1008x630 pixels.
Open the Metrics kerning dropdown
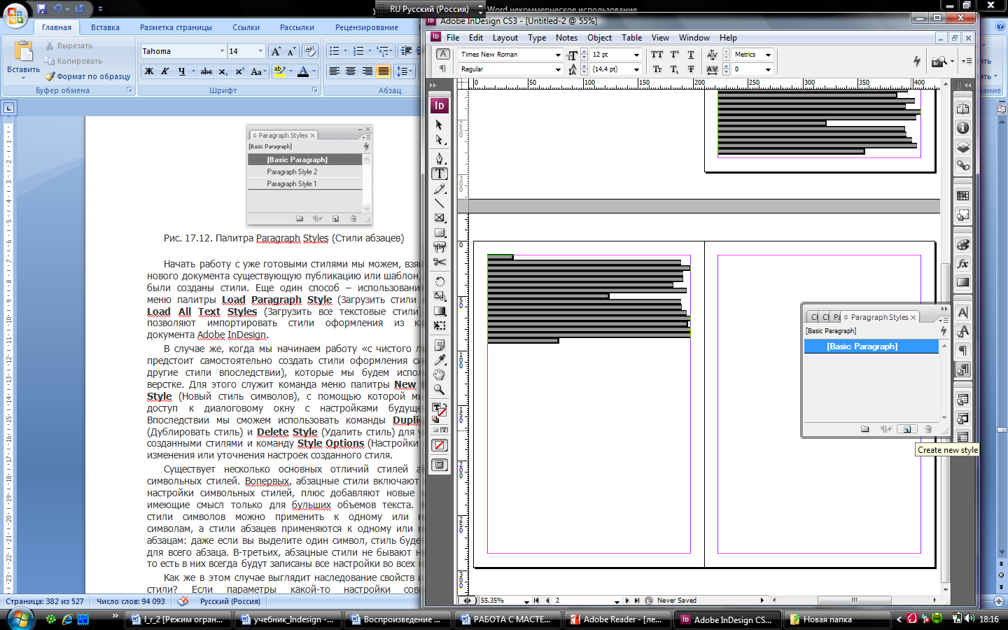click(x=768, y=55)
